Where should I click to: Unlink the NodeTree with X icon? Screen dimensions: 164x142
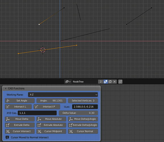click(115, 82)
